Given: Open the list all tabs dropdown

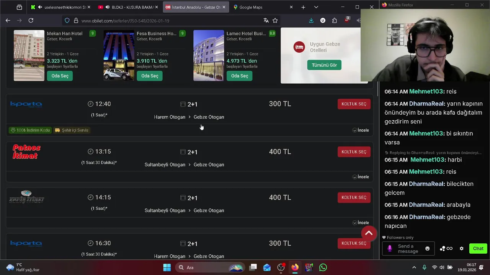Looking at the screenshot, I should (x=316, y=7).
